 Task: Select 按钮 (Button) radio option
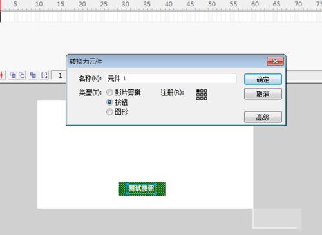pyautogui.click(x=109, y=102)
